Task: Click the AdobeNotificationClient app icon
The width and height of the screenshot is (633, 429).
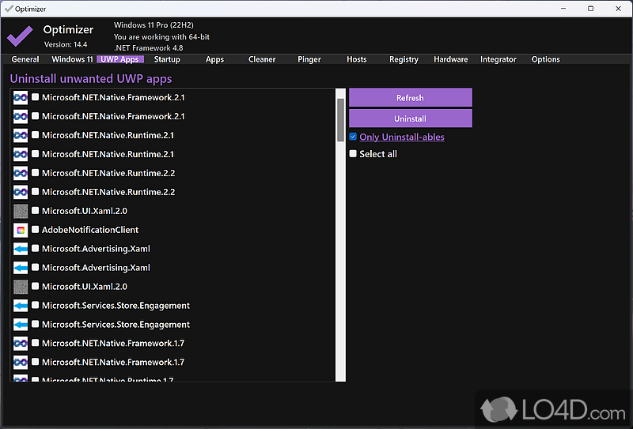Action: [x=21, y=230]
